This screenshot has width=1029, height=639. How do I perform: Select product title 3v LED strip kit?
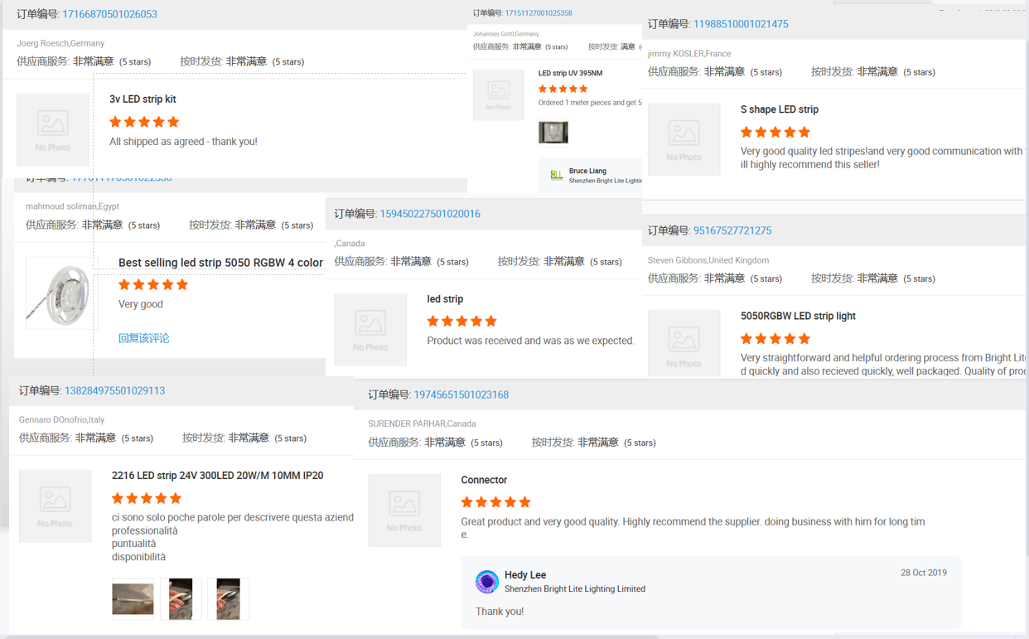[x=143, y=99]
